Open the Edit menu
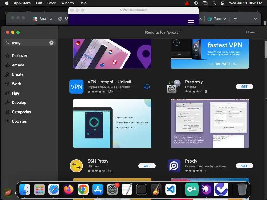This screenshot has height=200, width=267. coord(39,3)
